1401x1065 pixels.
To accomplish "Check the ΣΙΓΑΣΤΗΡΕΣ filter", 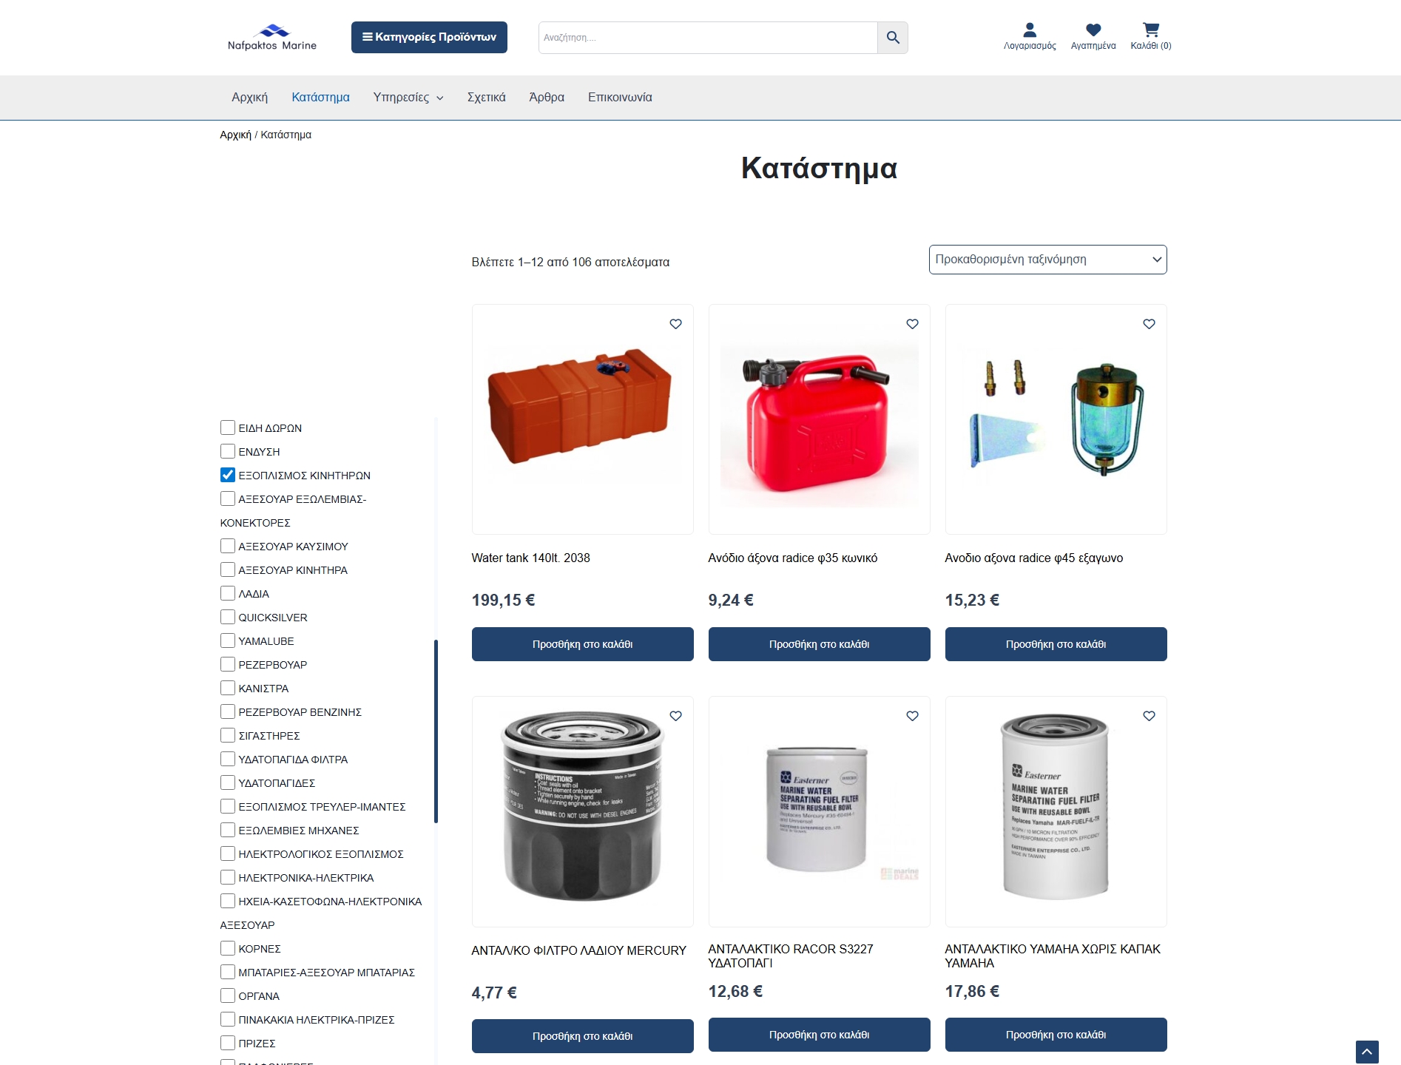I will coord(228,735).
